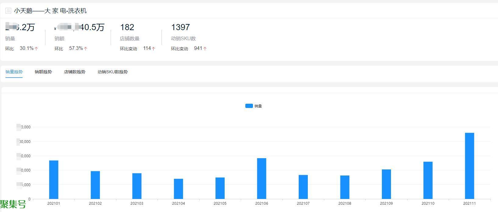498x212 pixels.
Task: Click the tallest bar for 202111
Action: tap(470, 166)
